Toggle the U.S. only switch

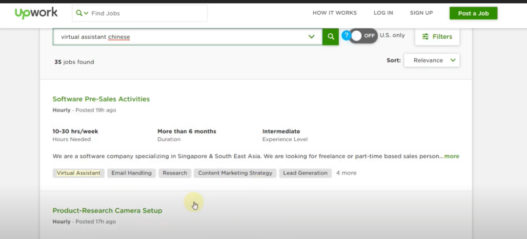coord(364,36)
